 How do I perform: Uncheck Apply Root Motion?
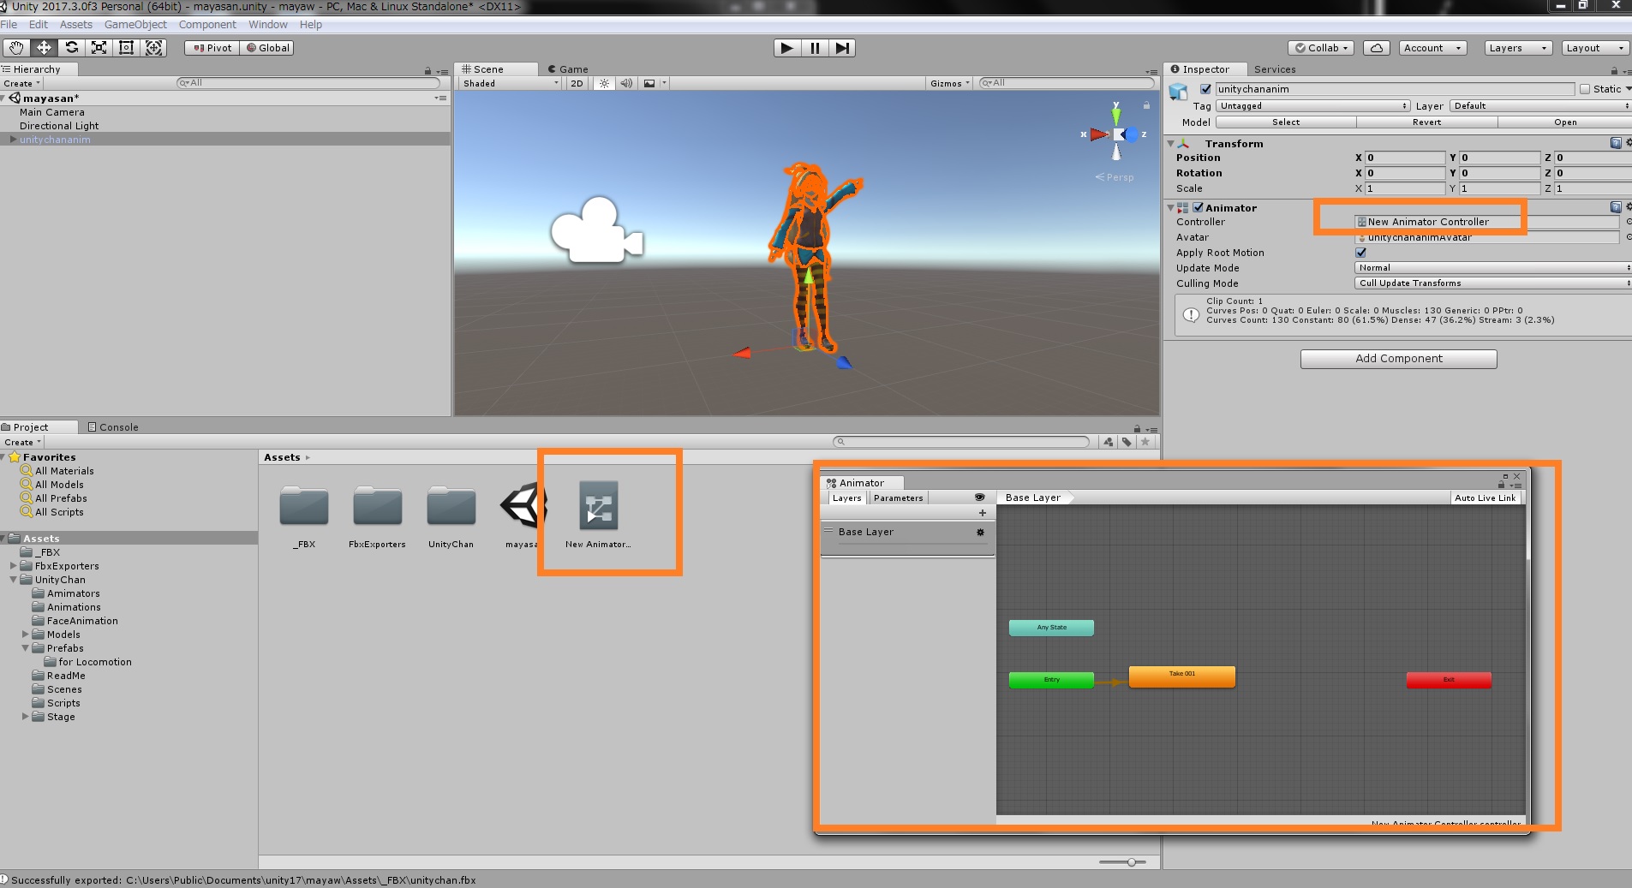tap(1361, 253)
